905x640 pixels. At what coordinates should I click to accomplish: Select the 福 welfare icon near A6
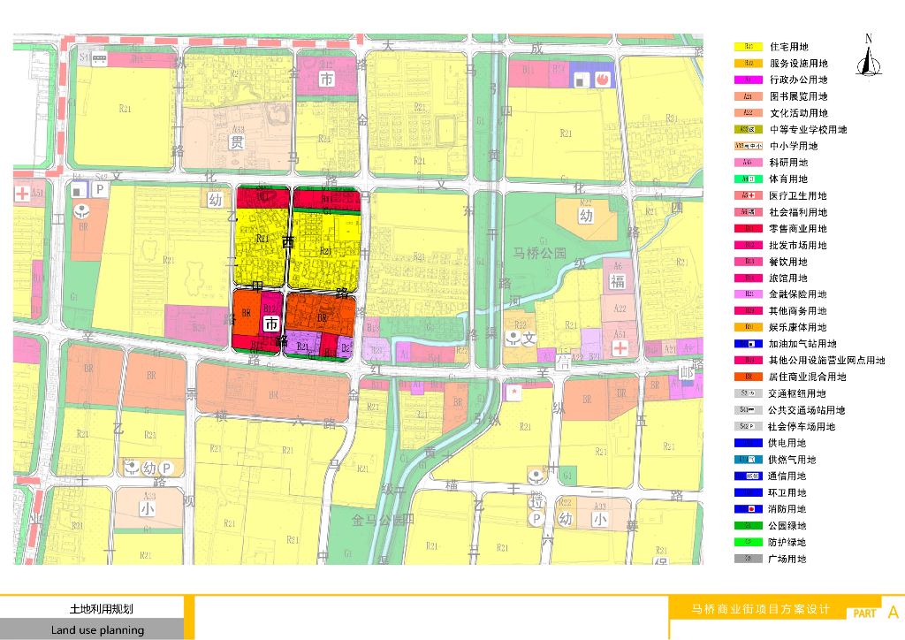click(x=617, y=282)
